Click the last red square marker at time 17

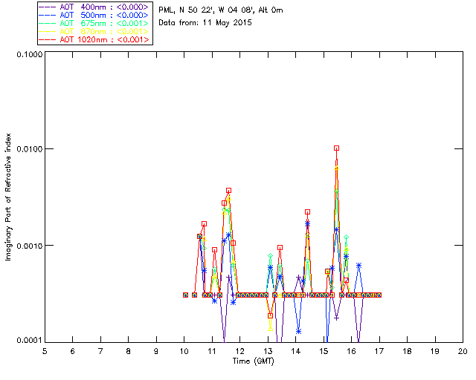[x=379, y=295]
